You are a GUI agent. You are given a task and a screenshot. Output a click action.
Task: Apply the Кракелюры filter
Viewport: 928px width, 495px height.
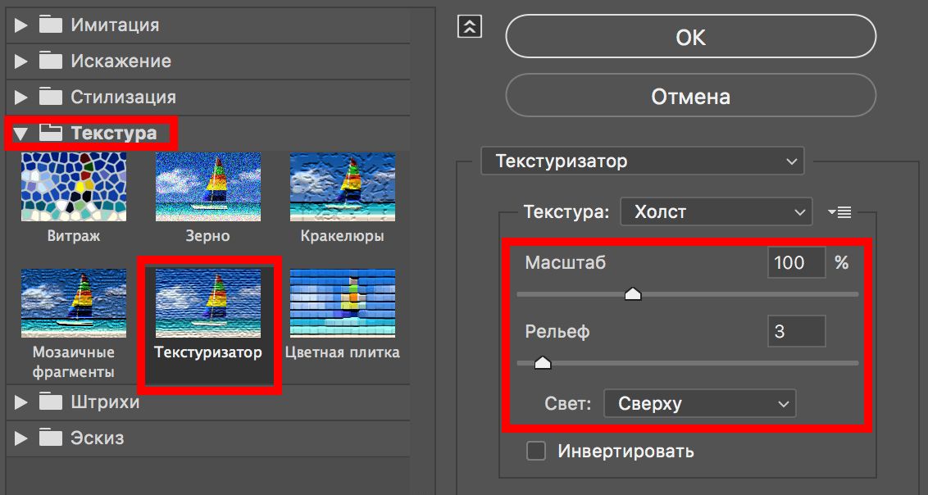(x=342, y=186)
